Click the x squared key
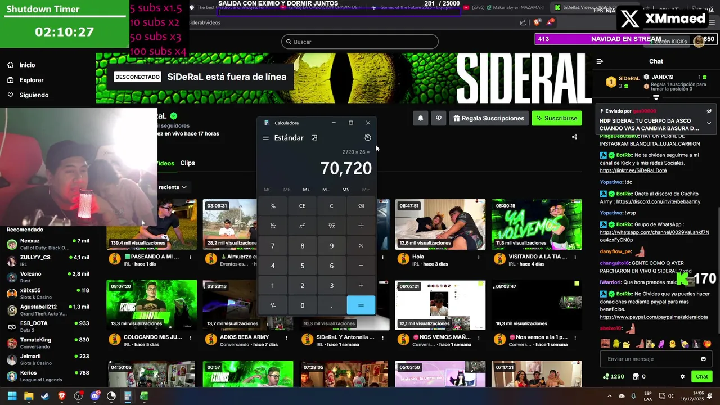This screenshot has height=405, width=720. (302, 226)
